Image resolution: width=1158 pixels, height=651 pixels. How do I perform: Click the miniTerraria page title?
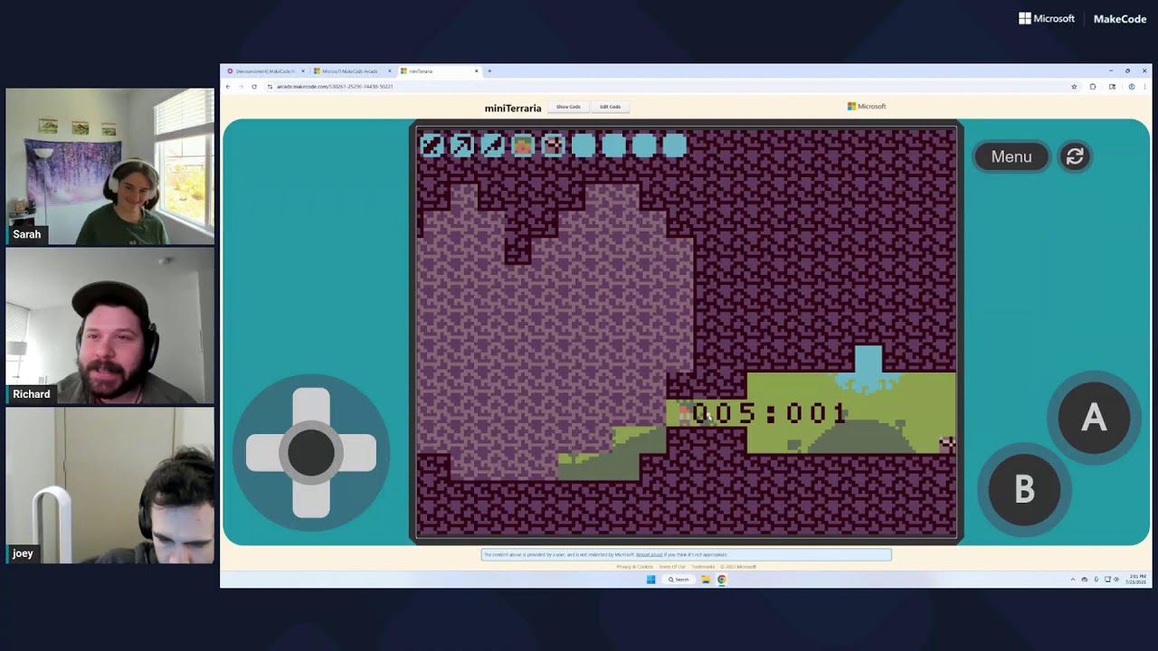513,108
